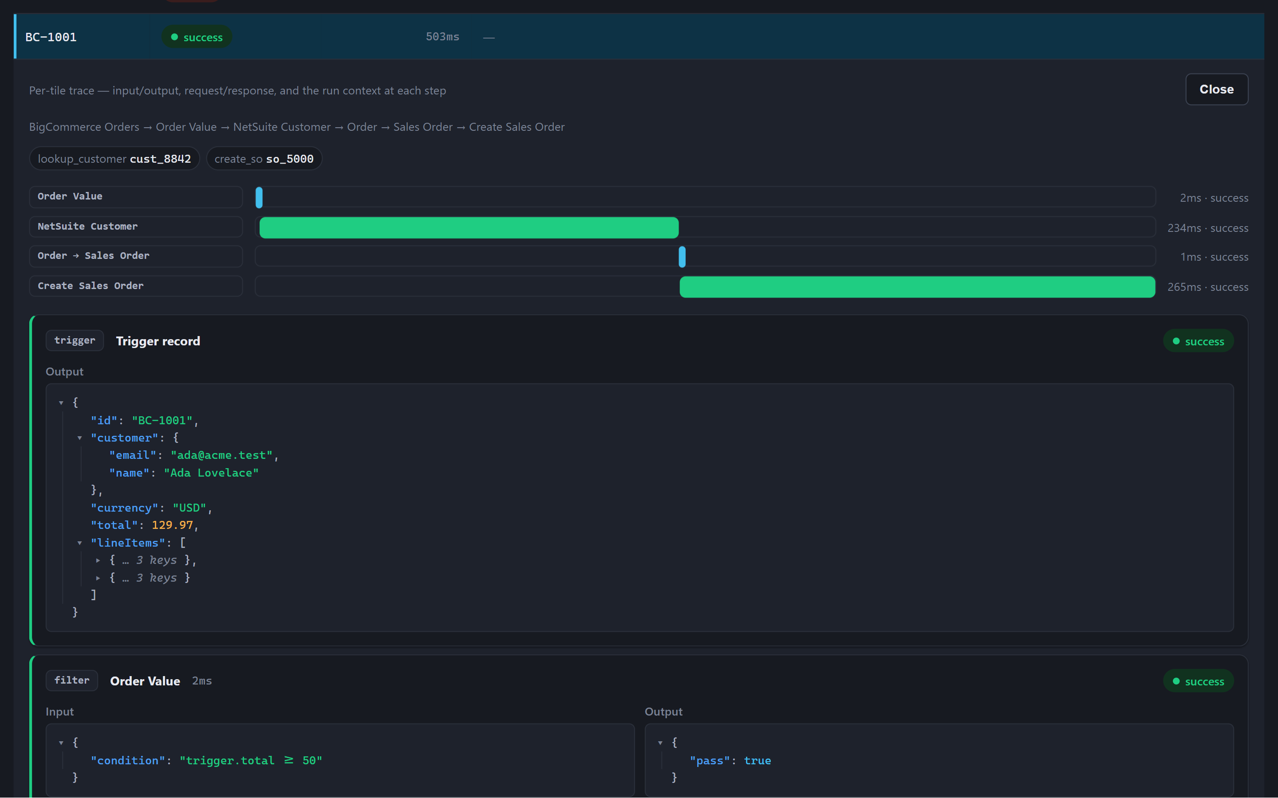Select the Order → Sales Order row label

(136, 256)
